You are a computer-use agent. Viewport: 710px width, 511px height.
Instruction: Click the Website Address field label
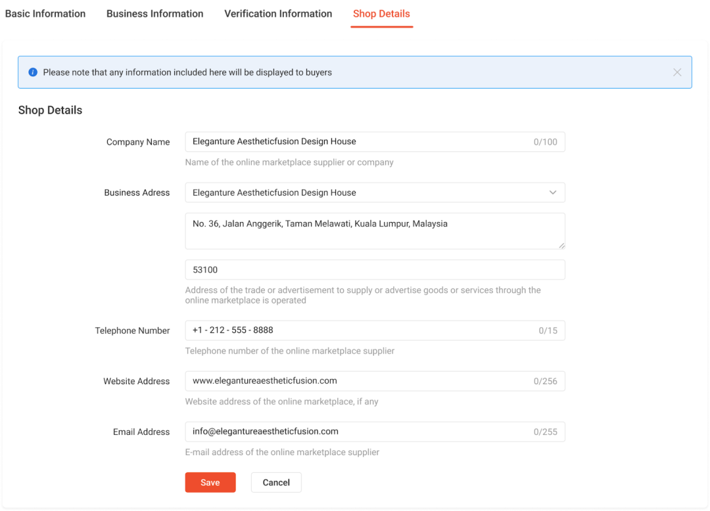[x=136, y=381]
